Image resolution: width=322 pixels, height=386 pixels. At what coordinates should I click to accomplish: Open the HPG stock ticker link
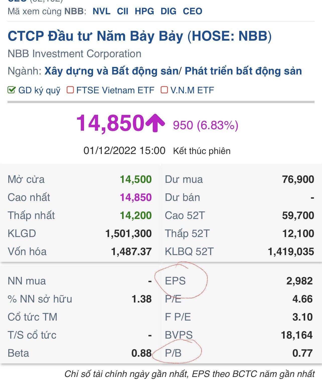click(x=144, y=11)
